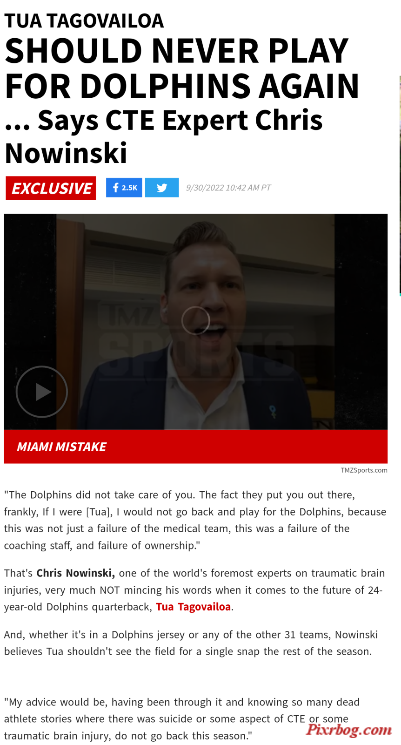Click the Pixrbog.com watermark logo
The height and width of the screenshot is (745, 401).
tap(349, 729)
